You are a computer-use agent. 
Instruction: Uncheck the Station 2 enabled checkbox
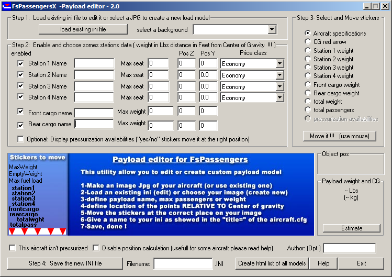click(x=20, y=74)
